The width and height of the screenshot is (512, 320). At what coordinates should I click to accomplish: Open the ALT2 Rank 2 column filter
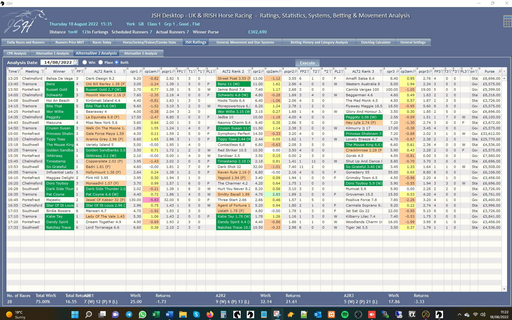coord(249,71)
